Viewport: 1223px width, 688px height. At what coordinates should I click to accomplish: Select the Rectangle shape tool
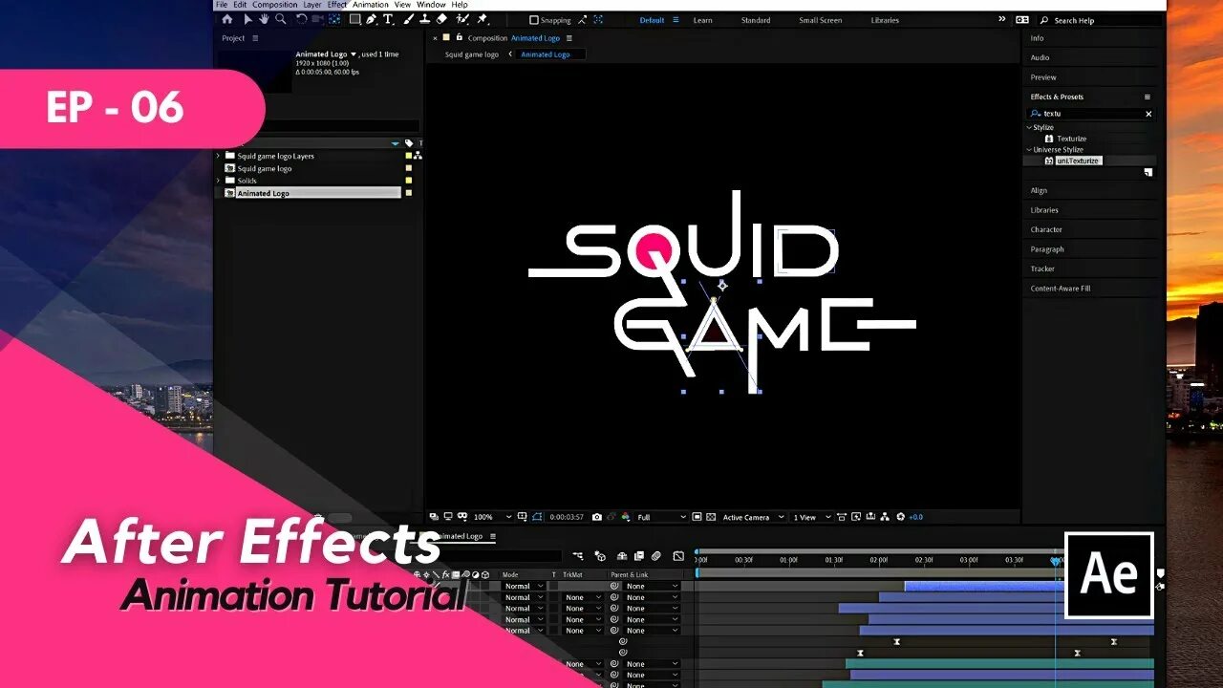click(x=354, y=19)
